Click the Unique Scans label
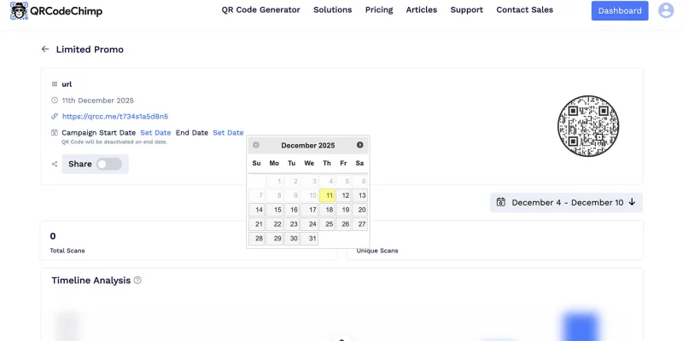The height and width of the screenshot is (341, 683). pyautogui.click(x=377, y=251)
